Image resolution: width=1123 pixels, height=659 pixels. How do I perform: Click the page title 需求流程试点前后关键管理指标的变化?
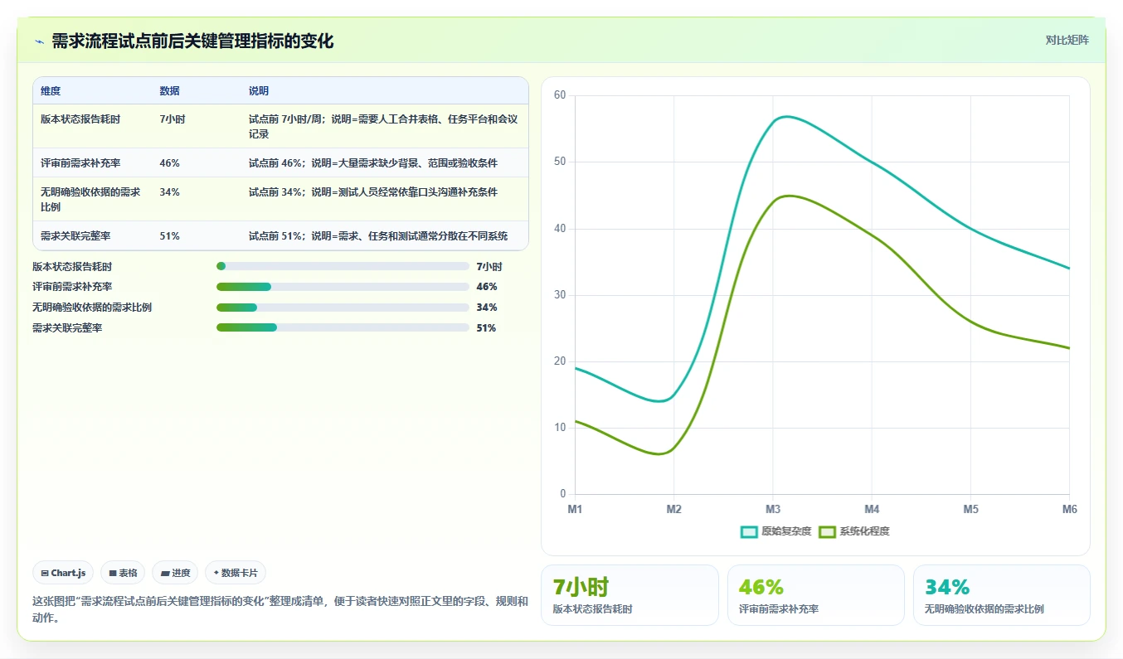192,41
